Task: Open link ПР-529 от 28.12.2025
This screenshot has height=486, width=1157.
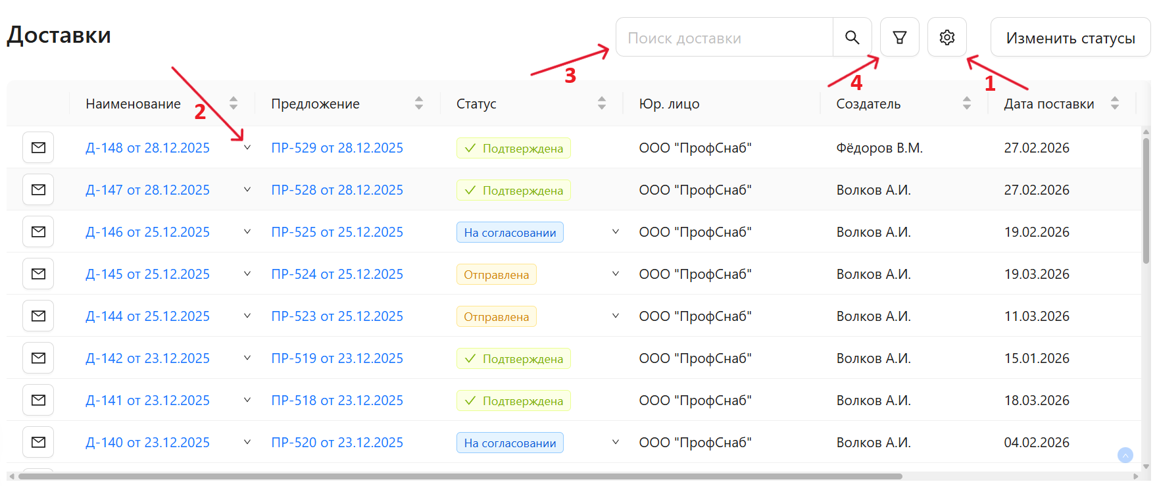Action: coord(337,148)
